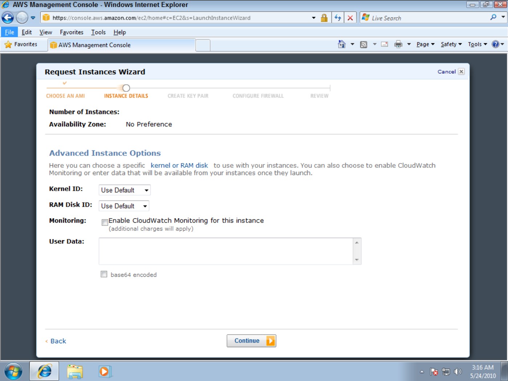
Task: Click the Refresh page icon
Action: (x=338, y=18)
